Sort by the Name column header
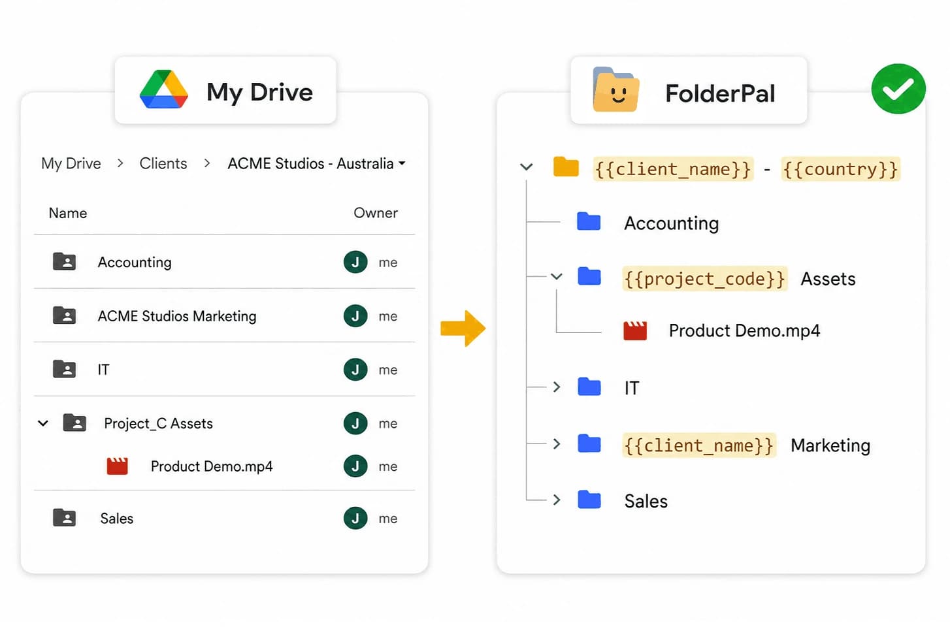950x627 pixels. [68, 213]
